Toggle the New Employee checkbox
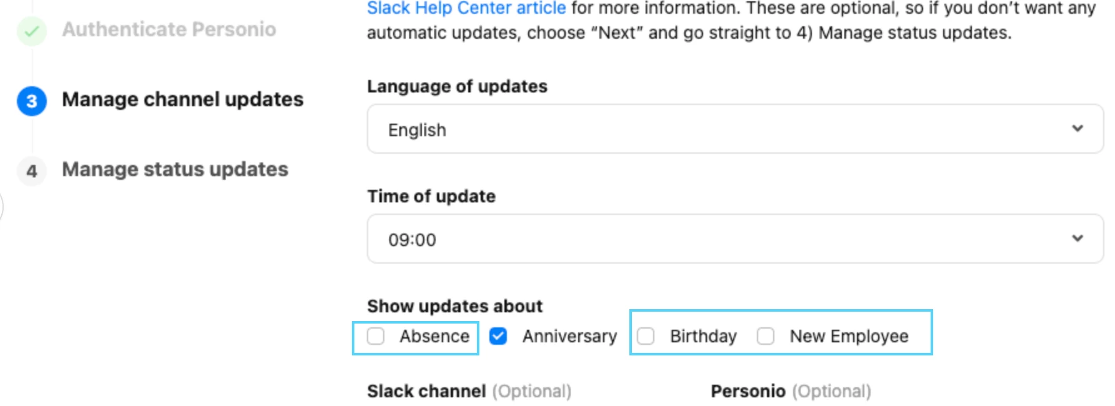This screenshot has width=1115, height=406. 766,336
